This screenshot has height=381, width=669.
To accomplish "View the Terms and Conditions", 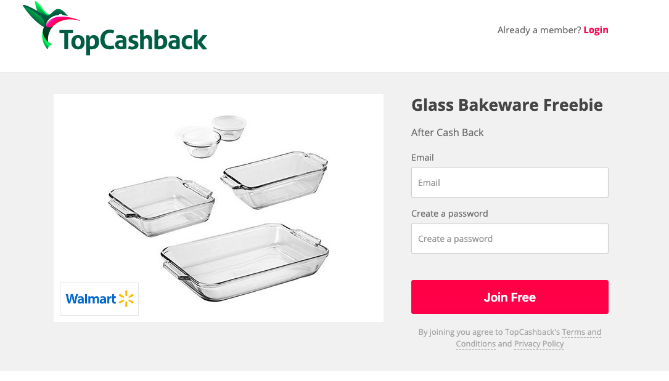I will (581, 332).
